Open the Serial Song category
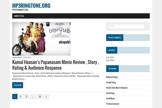Viewport: 162px width, 108px height. point(110,93)
